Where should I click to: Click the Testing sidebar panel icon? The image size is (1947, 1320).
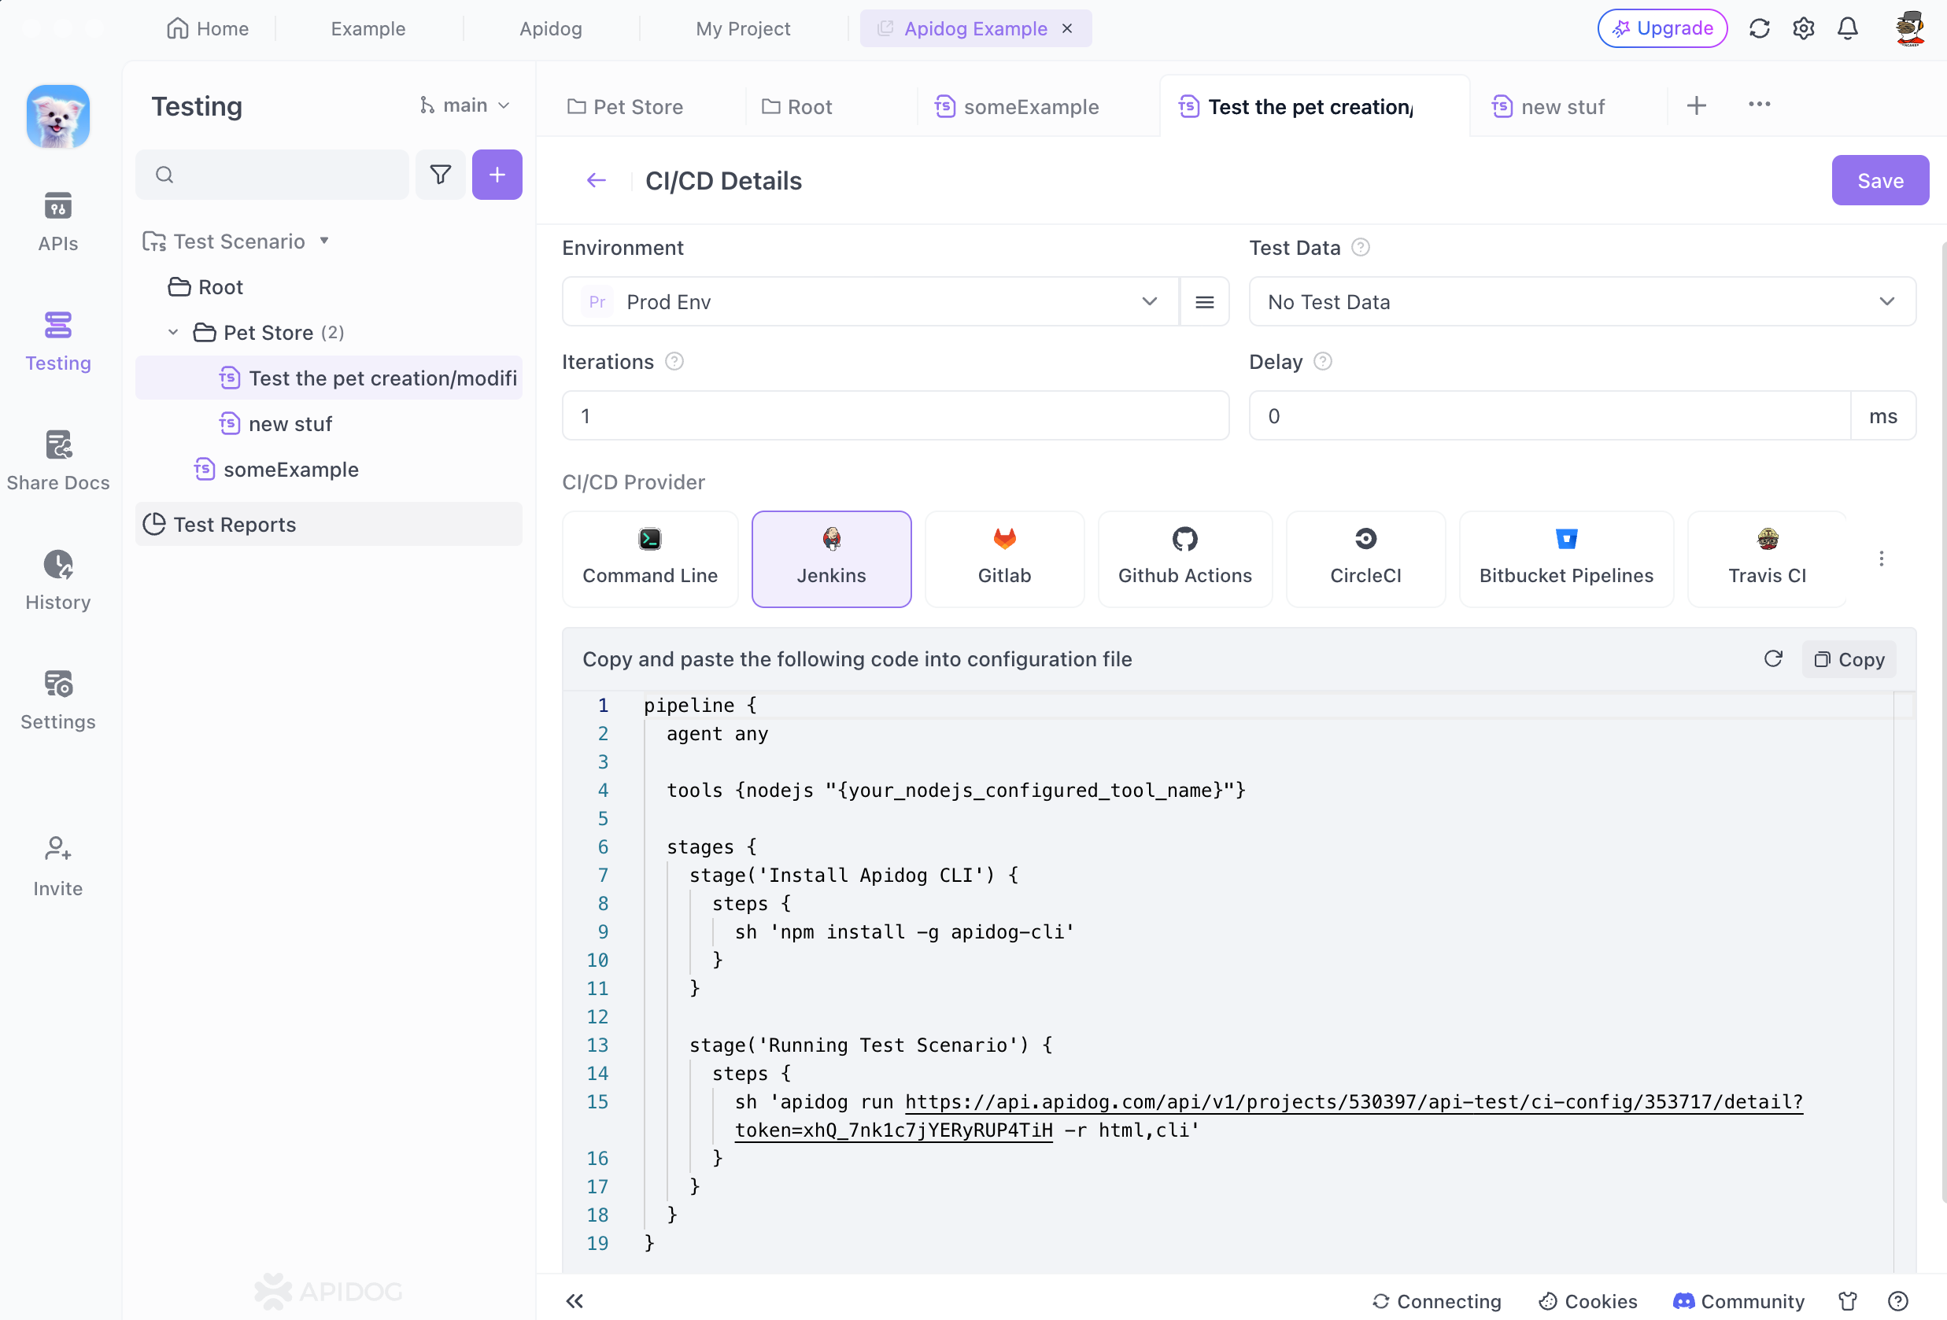(57, 326)
